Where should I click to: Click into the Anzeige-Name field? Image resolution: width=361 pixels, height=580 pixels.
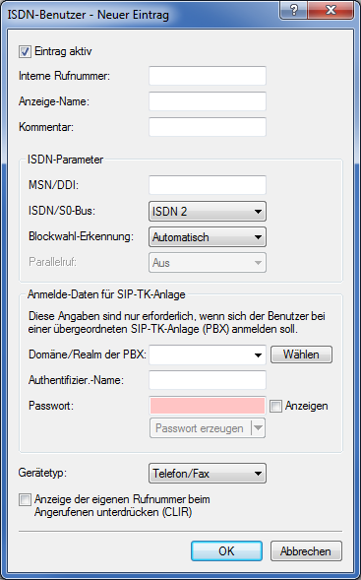pos(208,101)
